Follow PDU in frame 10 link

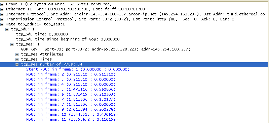pos(72,114)
